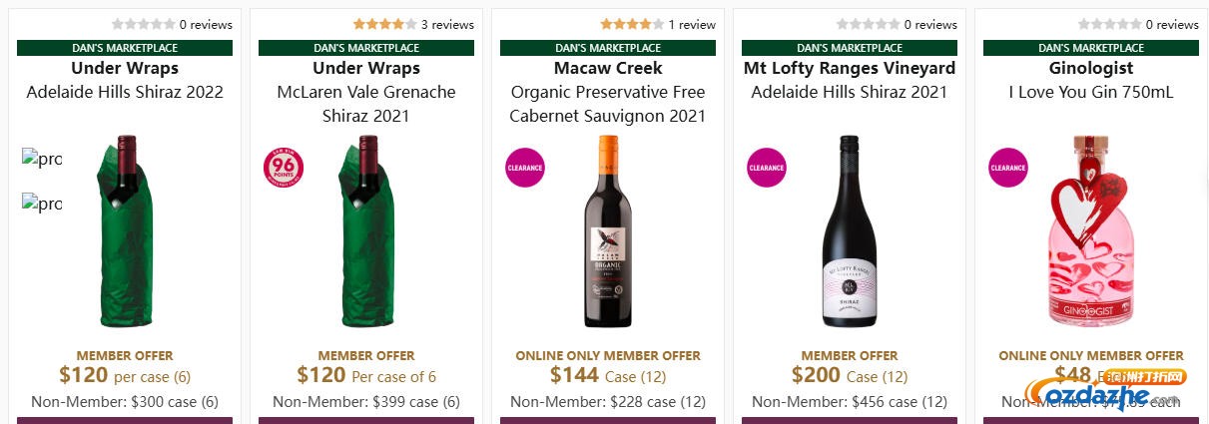View the Mt Lofty Ranges Shiraz bottle image
Image resolution: width=1209 pixels, height=424 pixels.
pyautogui.click(x=850, y=231)
